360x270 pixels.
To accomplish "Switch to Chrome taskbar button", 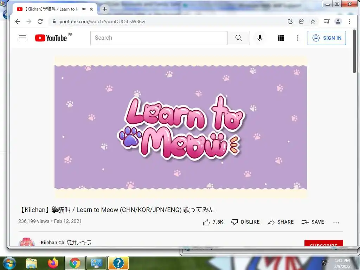I will (75, 263).
